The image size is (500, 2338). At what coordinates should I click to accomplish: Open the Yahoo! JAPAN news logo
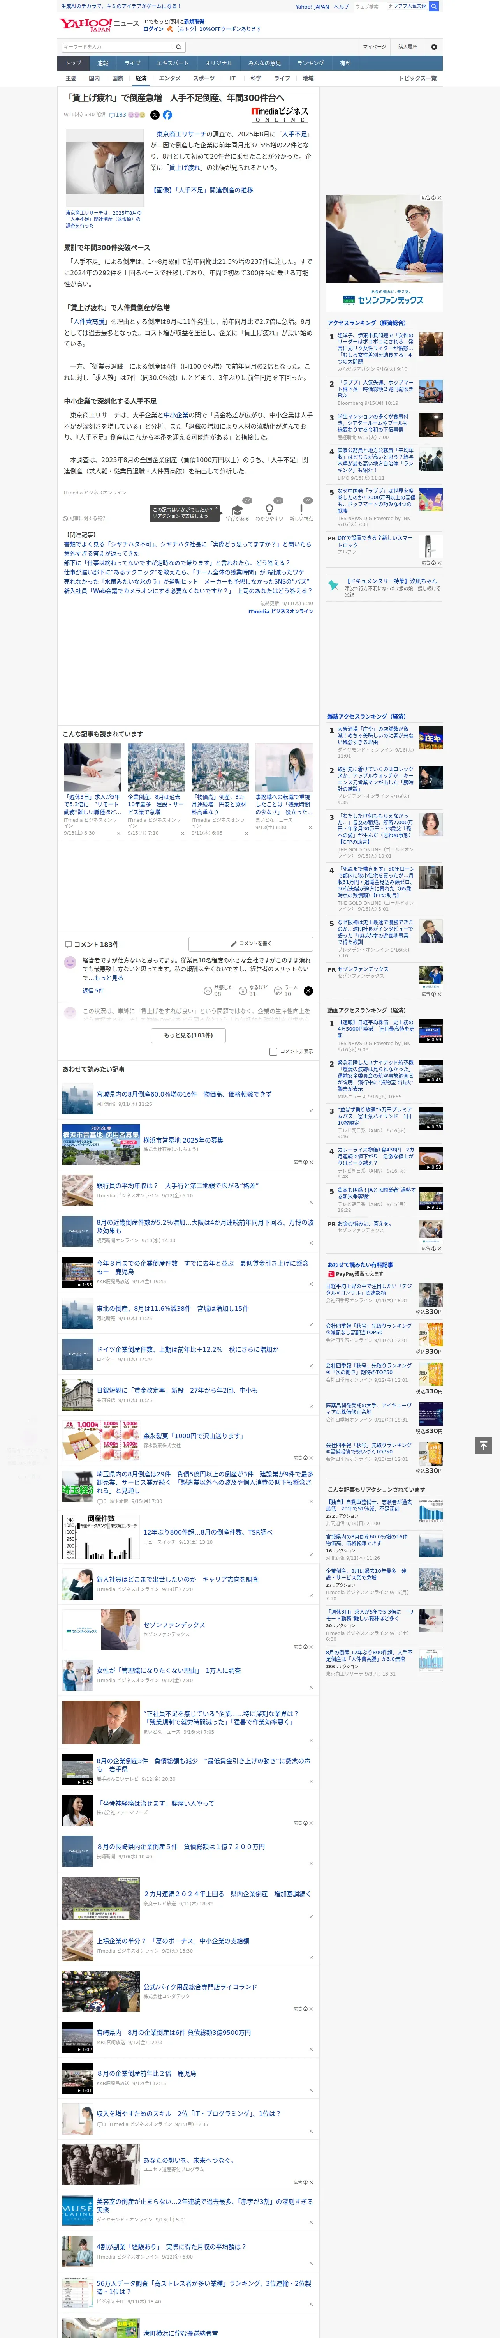pyautogui.click(x=100, y=25)
